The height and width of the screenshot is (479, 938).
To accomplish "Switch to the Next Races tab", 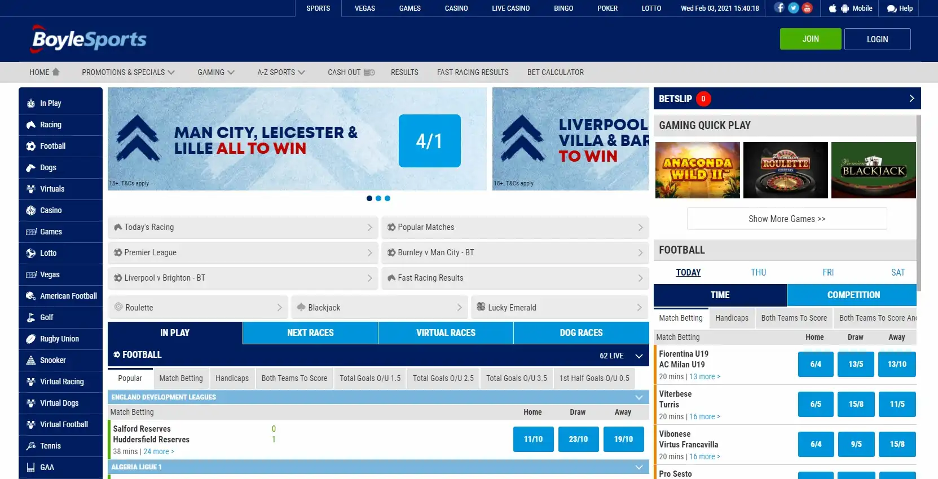I will click(310, 333).
